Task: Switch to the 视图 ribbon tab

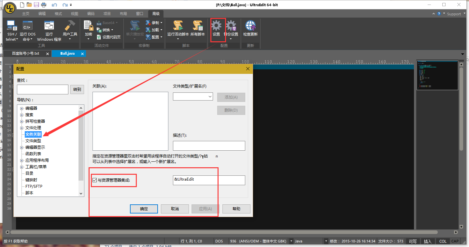Action: (75, 14)
